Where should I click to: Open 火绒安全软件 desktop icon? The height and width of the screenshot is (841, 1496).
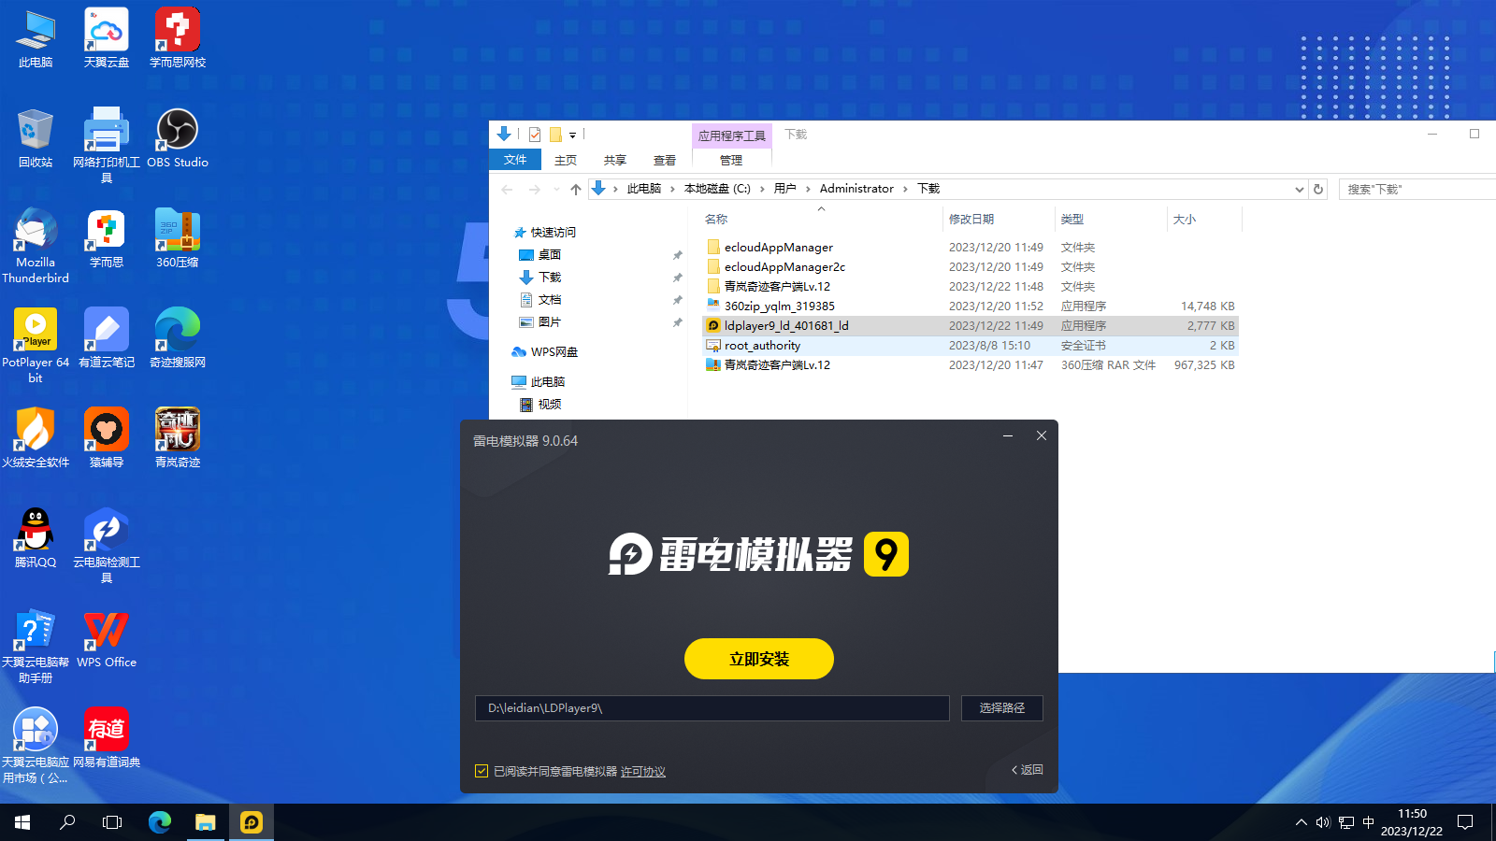(x=36, y=438)
